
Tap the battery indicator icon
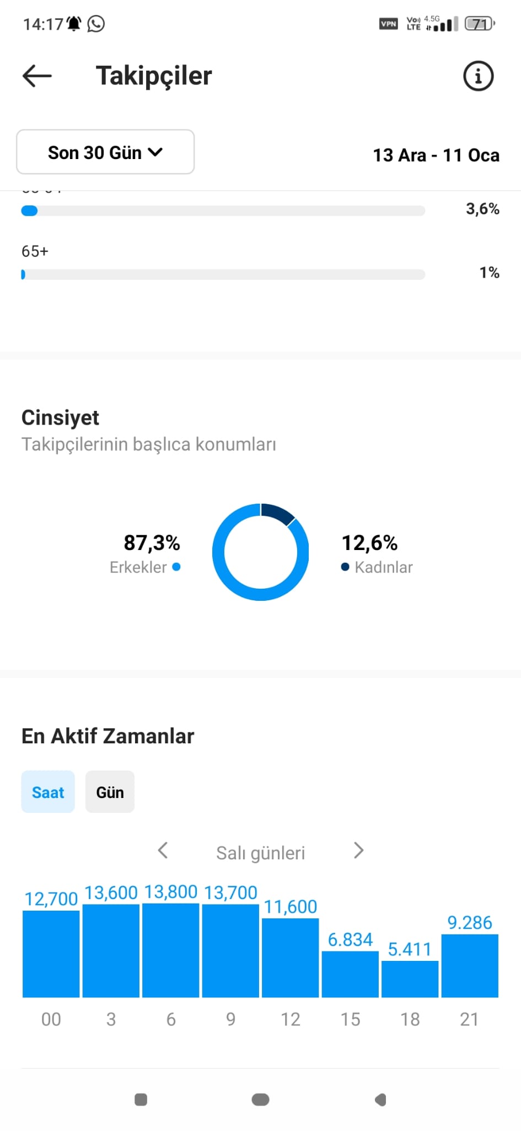(480, 24)
